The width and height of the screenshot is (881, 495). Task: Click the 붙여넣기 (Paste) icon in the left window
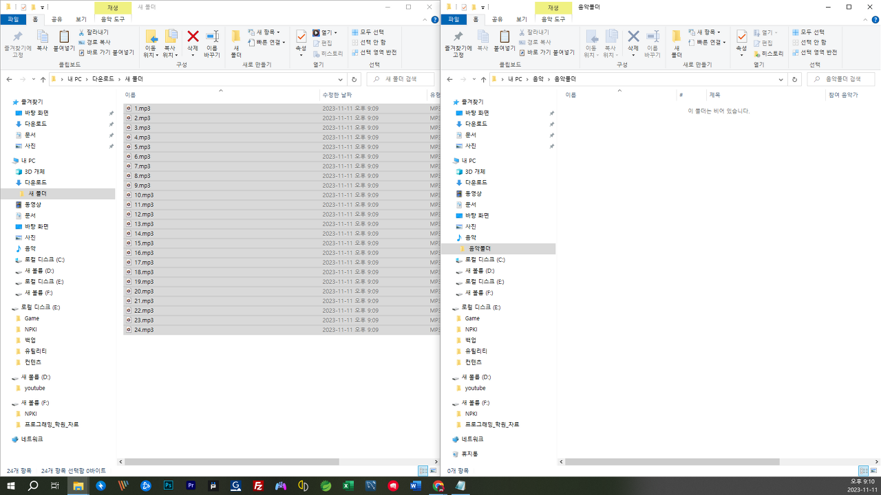pos(63,43)
